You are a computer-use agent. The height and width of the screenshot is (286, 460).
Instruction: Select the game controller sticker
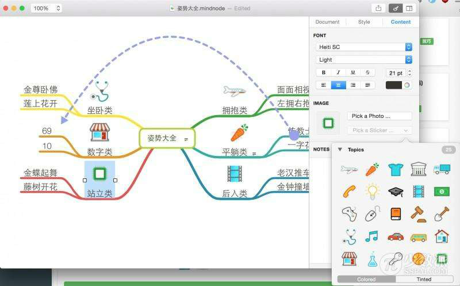click(x=349, y=214)
